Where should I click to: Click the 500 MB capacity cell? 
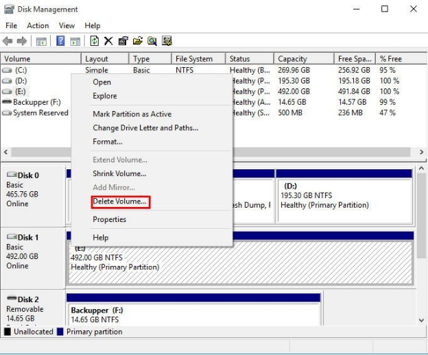click(290, 112)
